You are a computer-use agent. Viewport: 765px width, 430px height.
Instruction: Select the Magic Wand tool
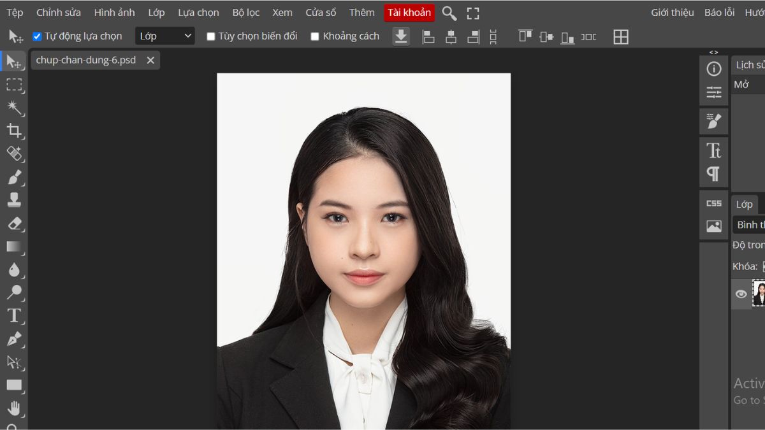pos(15,107)
